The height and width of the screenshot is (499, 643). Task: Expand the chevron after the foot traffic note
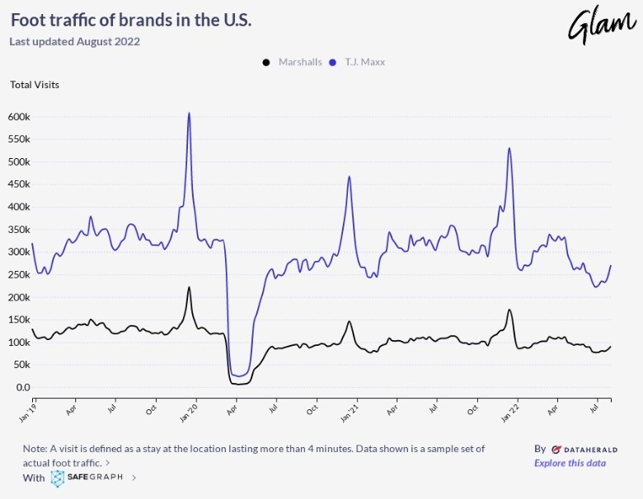pos(107,464)
